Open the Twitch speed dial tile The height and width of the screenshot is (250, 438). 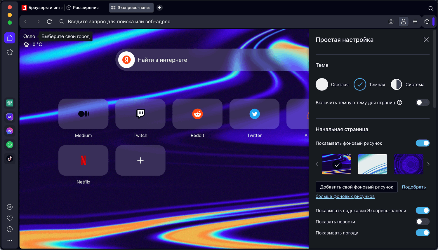140,114
